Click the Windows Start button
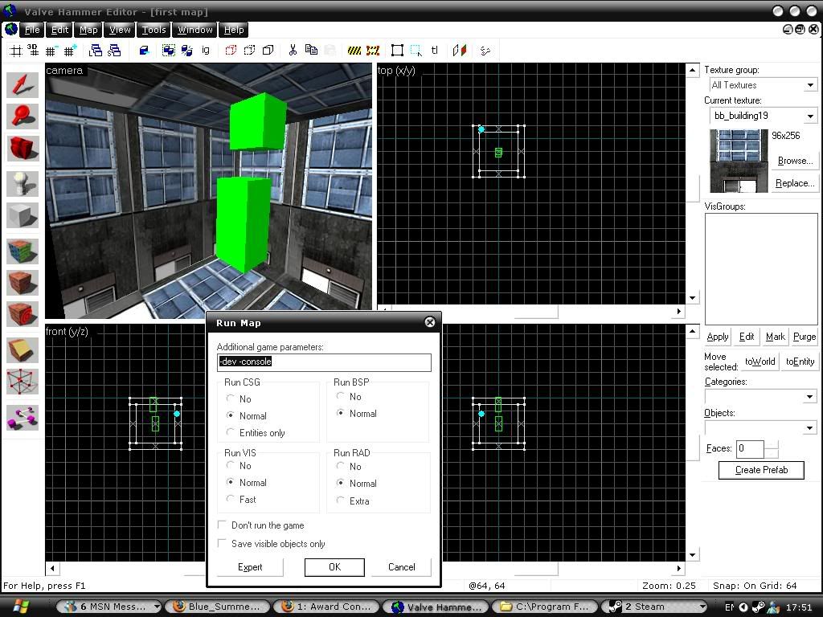The height and width of the screenshot is (617, 823). coord(20,607)
